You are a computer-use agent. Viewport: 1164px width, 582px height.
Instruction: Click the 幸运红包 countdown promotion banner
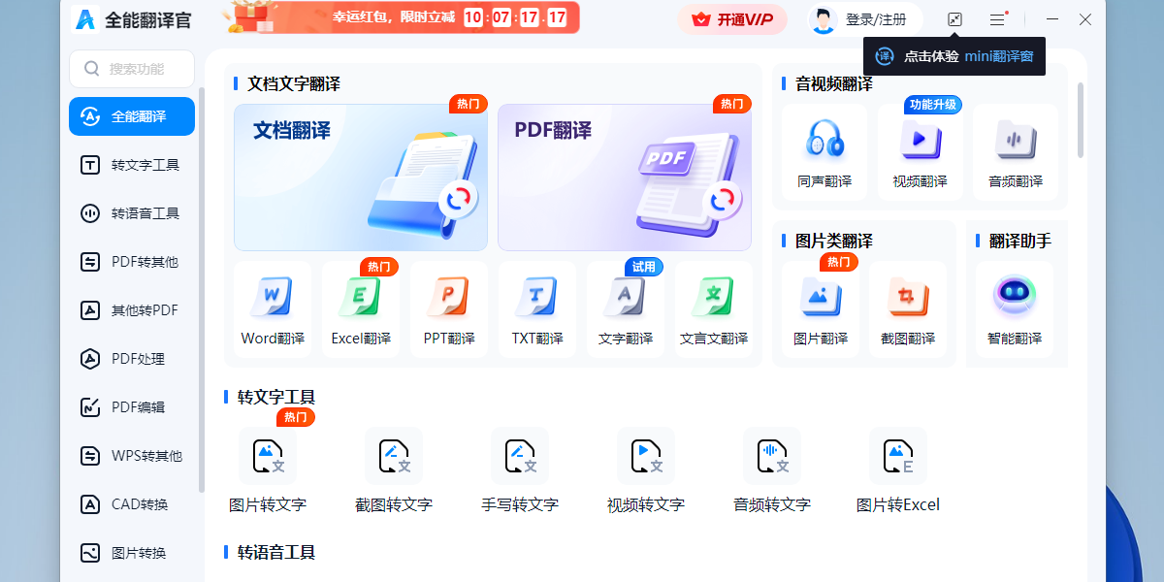401,17
